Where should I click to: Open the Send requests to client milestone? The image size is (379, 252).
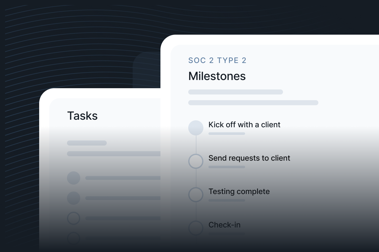point(249,158)
